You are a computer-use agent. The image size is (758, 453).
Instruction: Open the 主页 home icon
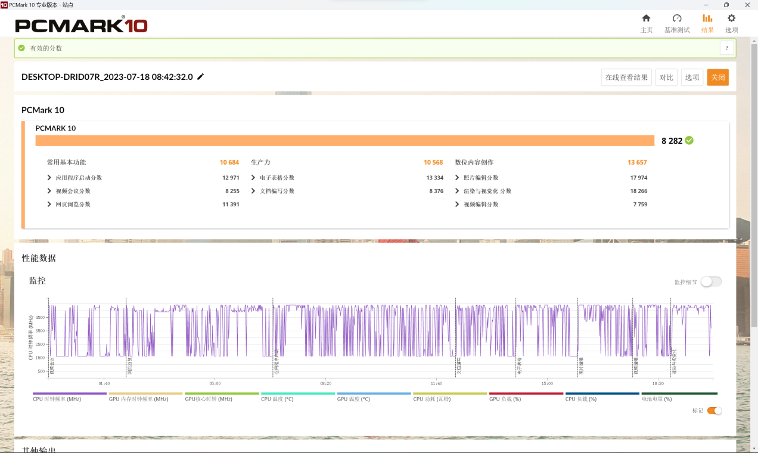646,18
